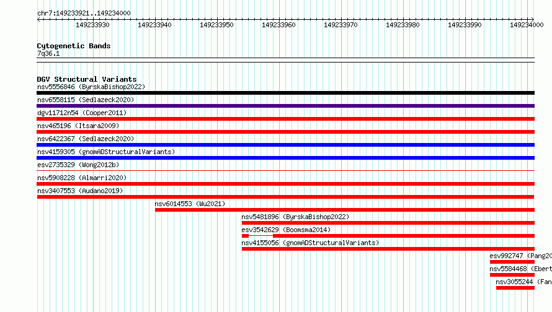Click ruler position 149233940

coord(154,25)
